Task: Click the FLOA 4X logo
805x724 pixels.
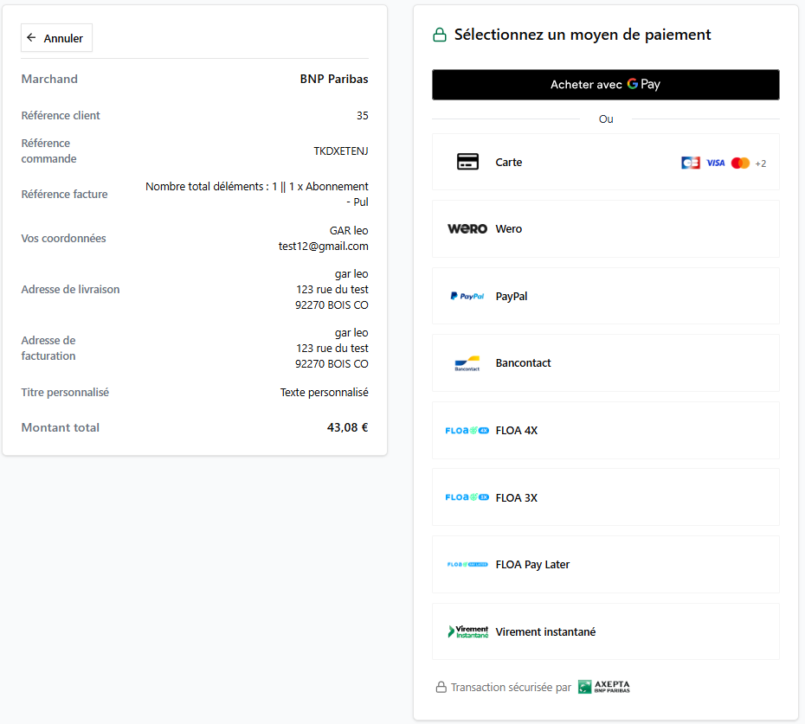Action: click(x=467, y=431)
